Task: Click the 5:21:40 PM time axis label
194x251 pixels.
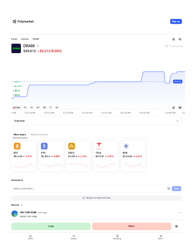Action: (x=87, y=113)
